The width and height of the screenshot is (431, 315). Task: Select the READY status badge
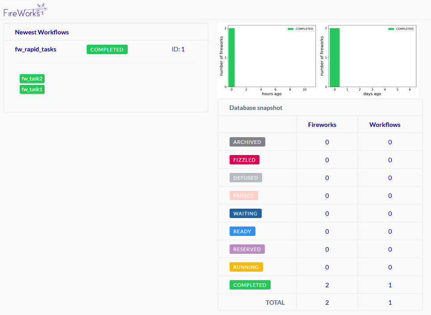[242, 231]
